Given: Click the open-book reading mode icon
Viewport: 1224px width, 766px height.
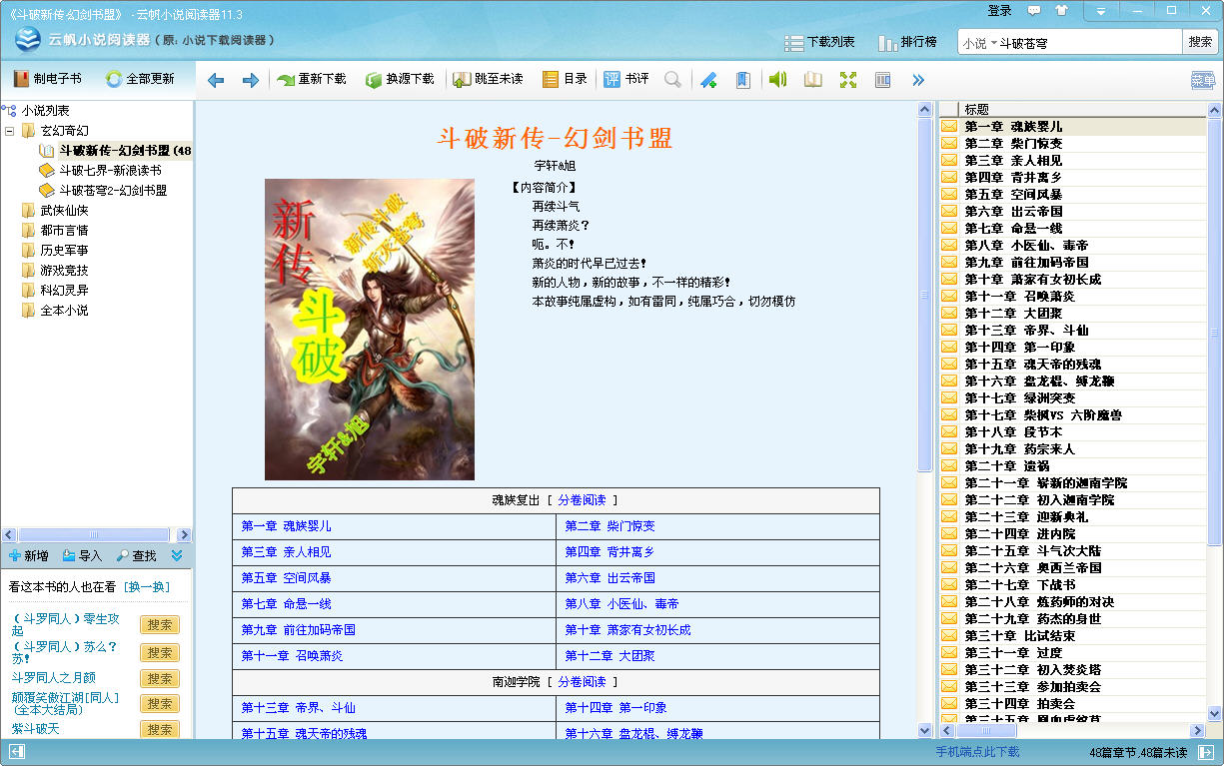Looking at the screenshot, I should click(x=813, y=80).
